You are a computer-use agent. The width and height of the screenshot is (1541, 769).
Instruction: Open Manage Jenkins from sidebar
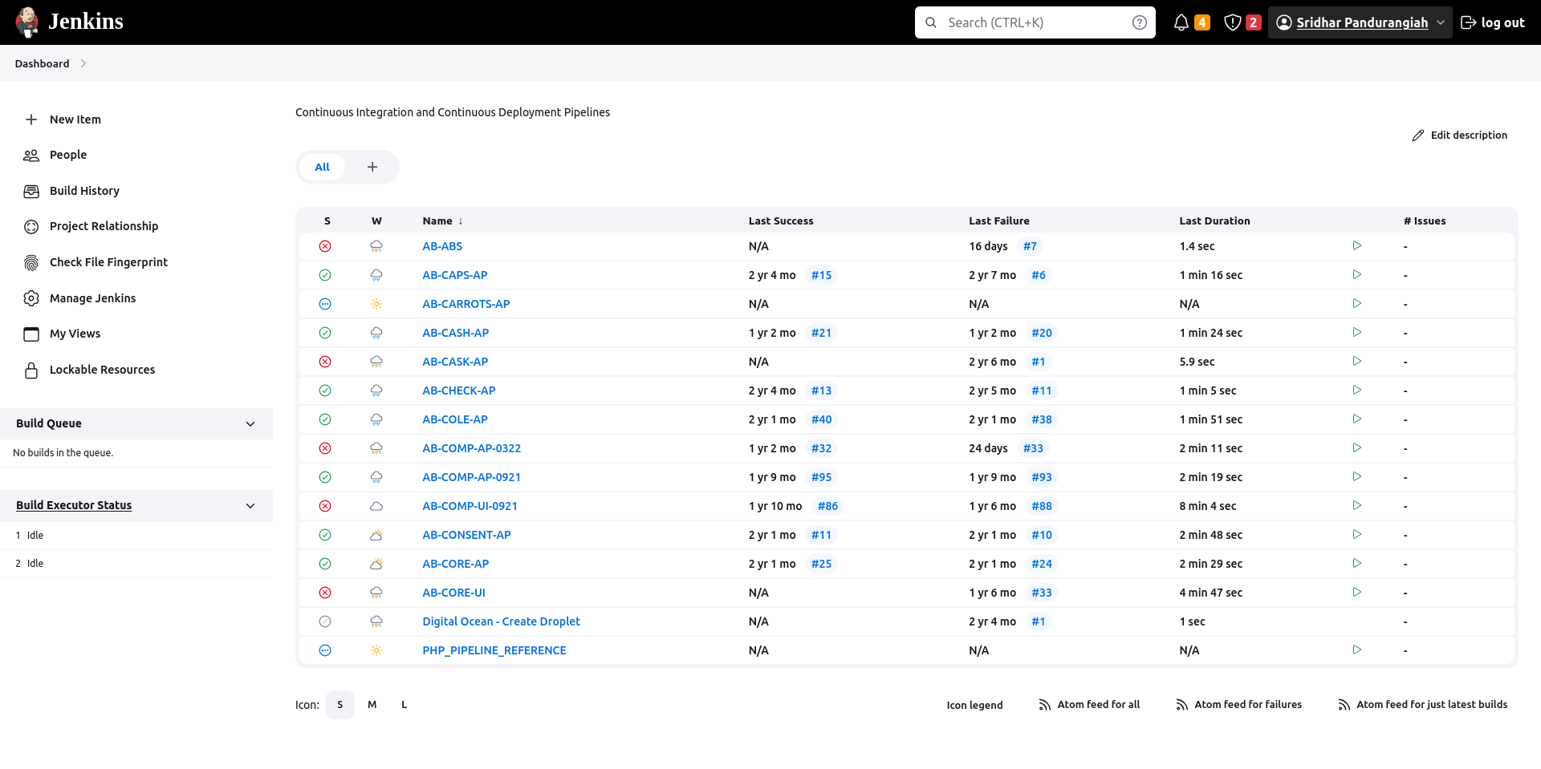92,298
